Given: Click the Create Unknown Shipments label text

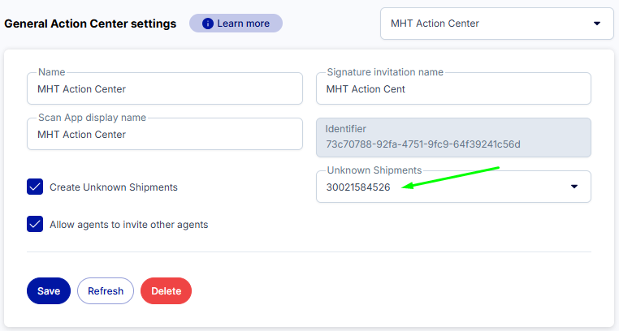Looking at the screenshot, I should [113, 187].
